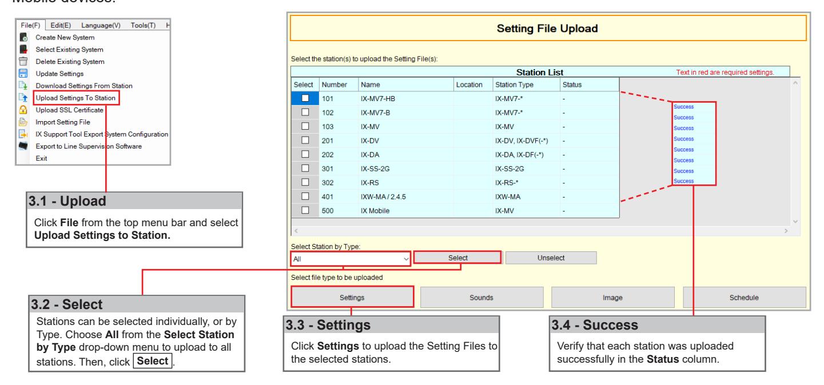Check the box for station 301 IX-SS-2G
The height and width of the screenshot is (385, 824).
click(305, 169)
